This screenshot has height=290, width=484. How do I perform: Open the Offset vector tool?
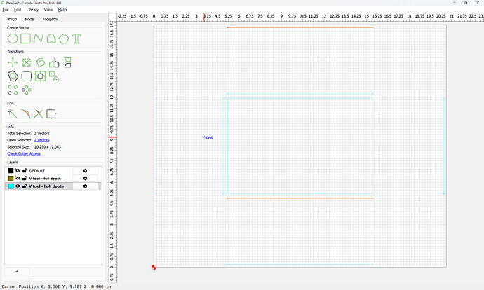(x=13, y=76)
